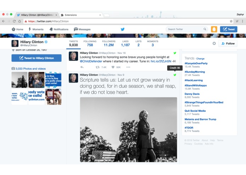Open black-and-white statue photo thumbnail
The image size is (246, 175).
pyautogui.click(x=19, y=80)
